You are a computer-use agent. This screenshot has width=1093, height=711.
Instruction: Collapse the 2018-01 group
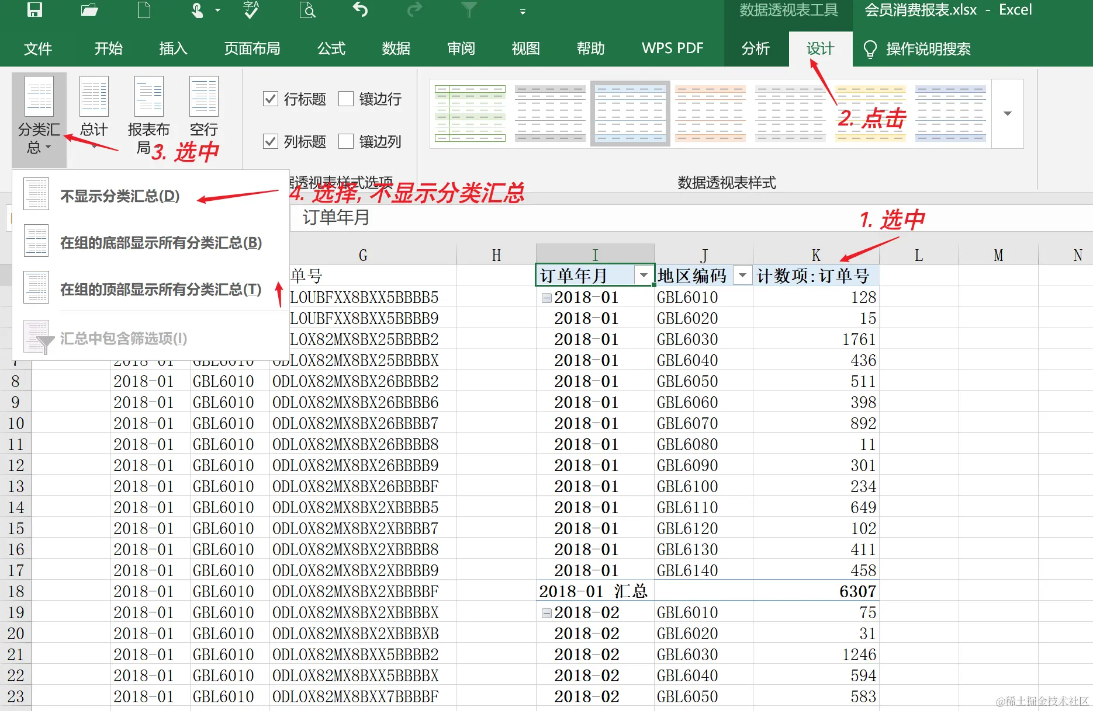(x=546, y=298)
